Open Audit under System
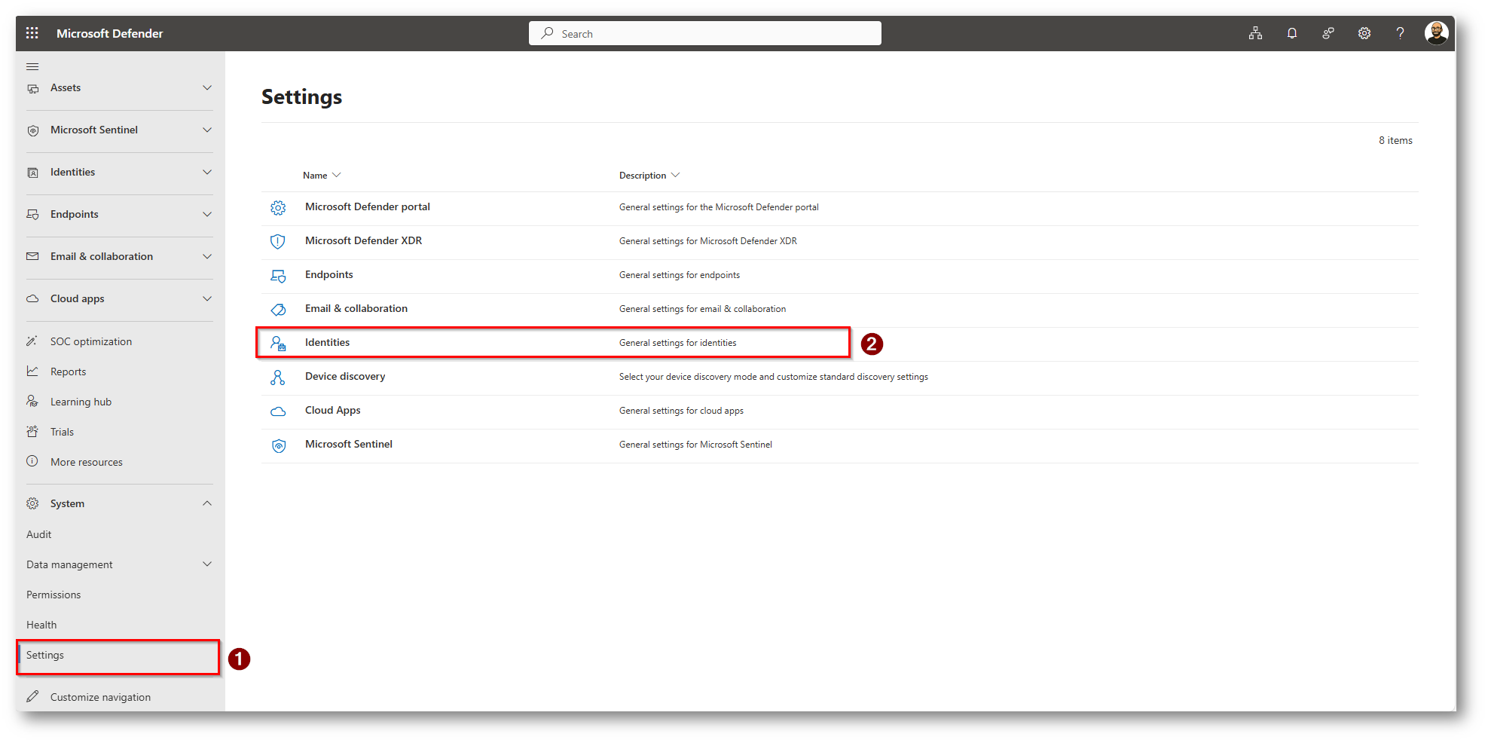 coord(39,534)
